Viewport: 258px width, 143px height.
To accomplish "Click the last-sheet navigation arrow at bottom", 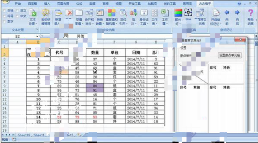I will [x=13, y=135].
